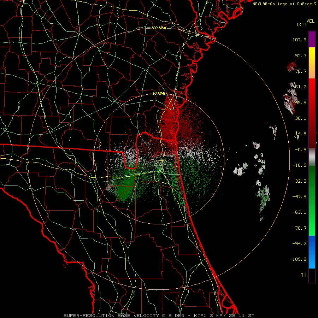Select the 30.1 velocity scale value

301,118
